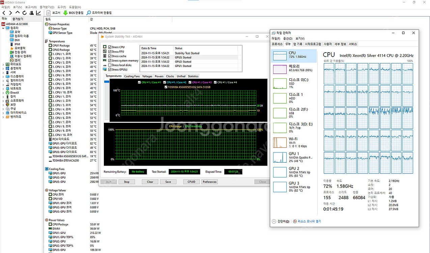Screen dimensions: 430x253
Task: Expand the 저장장치 tree node
Action: tap(3, 84)
